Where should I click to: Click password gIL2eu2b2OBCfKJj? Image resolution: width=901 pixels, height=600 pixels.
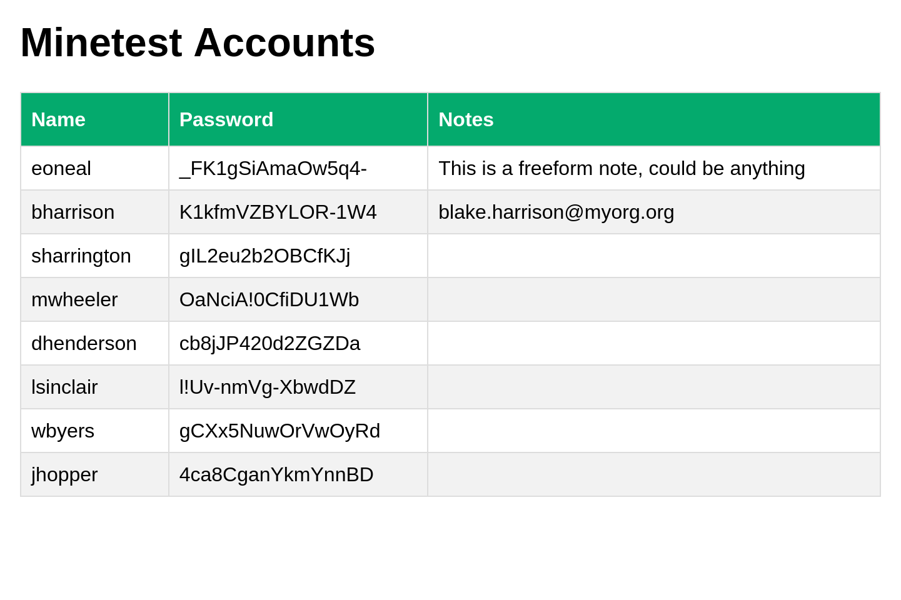coord(264,256)
